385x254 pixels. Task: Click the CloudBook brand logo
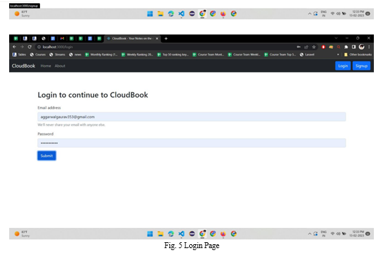click(x=24, y=65)
